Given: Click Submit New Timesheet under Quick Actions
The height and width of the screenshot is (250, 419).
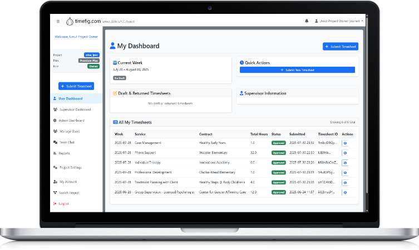Looking at the screenshot, I should tap(297, 70).
